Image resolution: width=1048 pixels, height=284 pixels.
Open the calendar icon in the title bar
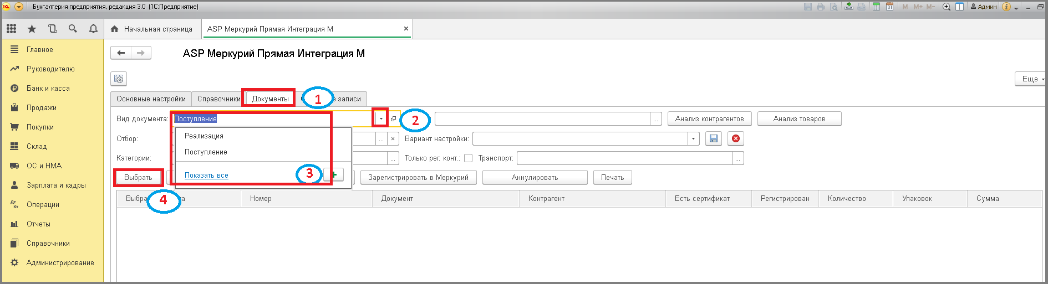(889, 7)
